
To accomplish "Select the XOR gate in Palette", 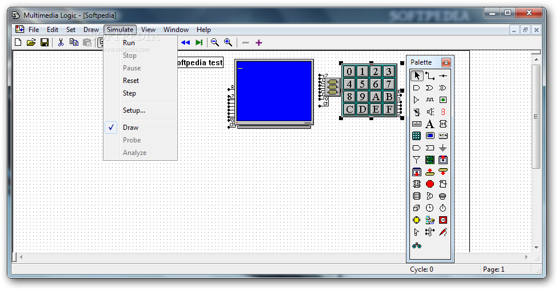I will point(443,88).
